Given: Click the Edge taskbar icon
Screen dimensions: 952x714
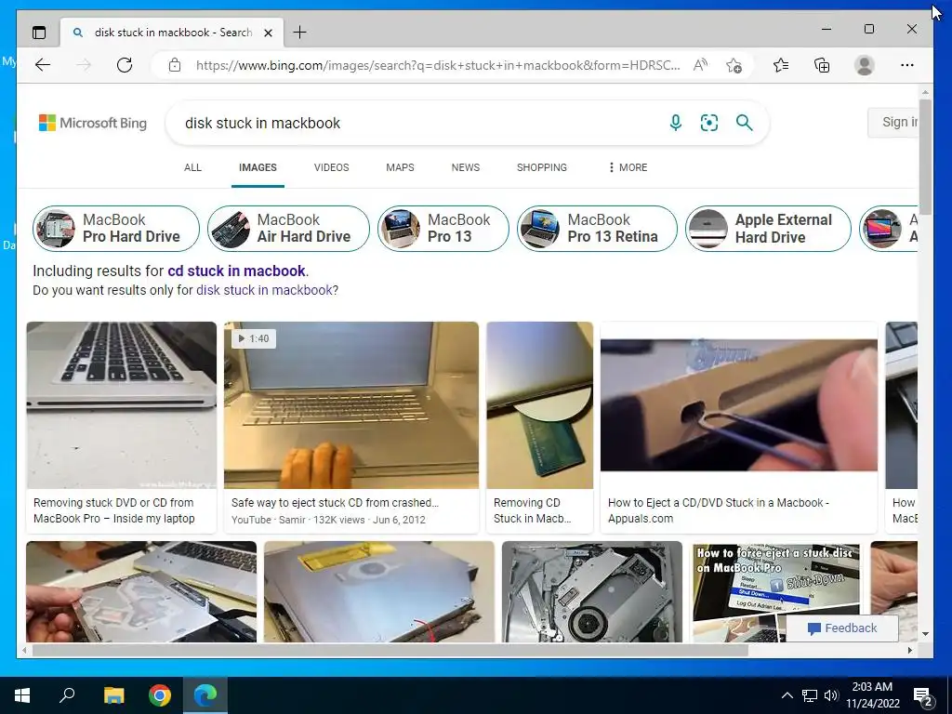Looking at the screenshot, I should point(205,695).
